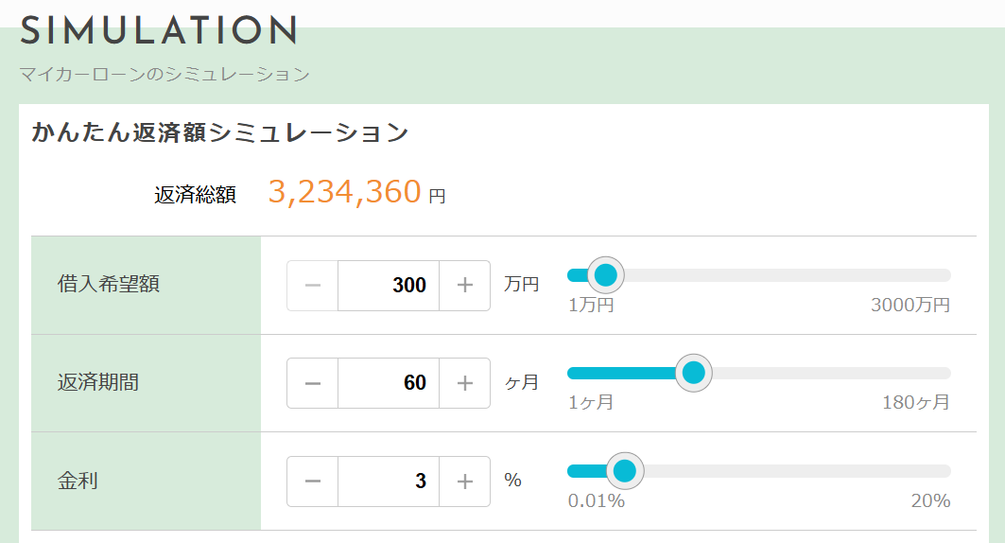The width and height of the screenshot is (1005, 543).
Task: Click the かんたん返済額シミュレーション heading
Action: click(219, 132)
